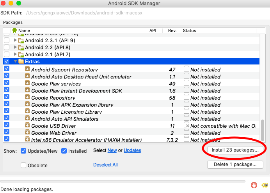Click package icon beside Intel x86 Emulator Accelerator
Screen dimensions: 270x193
[x=27, y=139]
